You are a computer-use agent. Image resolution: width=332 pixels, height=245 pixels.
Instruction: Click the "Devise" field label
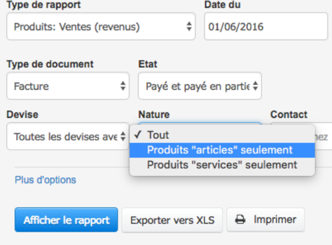tap(20, 115)
